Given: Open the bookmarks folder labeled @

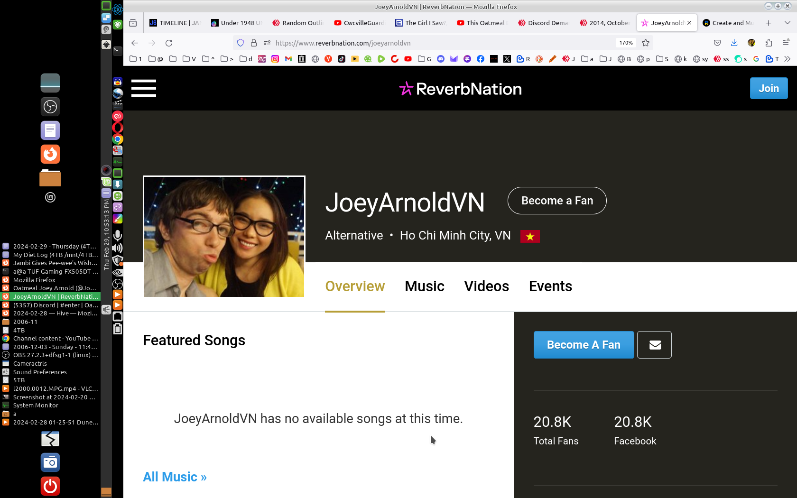Looking at the screenshot, I should (156, 59).
